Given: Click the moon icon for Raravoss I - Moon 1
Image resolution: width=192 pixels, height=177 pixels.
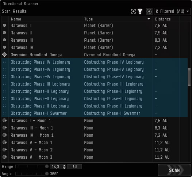Looking at the screenshot, I should pyautogui.click(x=5, y=120).
